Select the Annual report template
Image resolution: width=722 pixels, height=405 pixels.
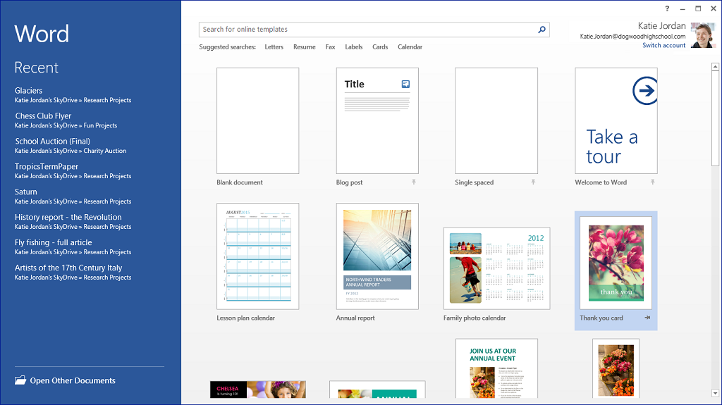[x=377, y=256]
